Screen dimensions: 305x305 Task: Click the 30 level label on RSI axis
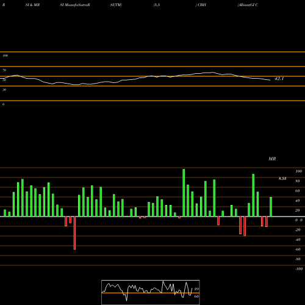(4, 90)
